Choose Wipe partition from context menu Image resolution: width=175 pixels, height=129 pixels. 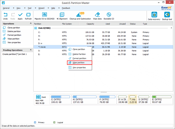[x=80, y=63]
